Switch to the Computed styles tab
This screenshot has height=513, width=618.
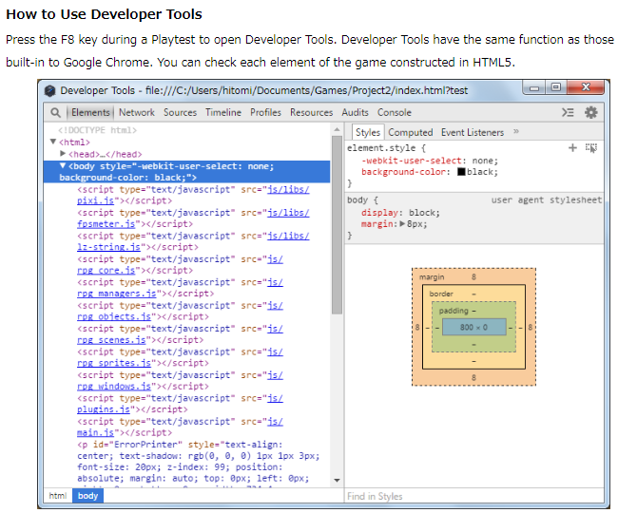coord(410,133)
